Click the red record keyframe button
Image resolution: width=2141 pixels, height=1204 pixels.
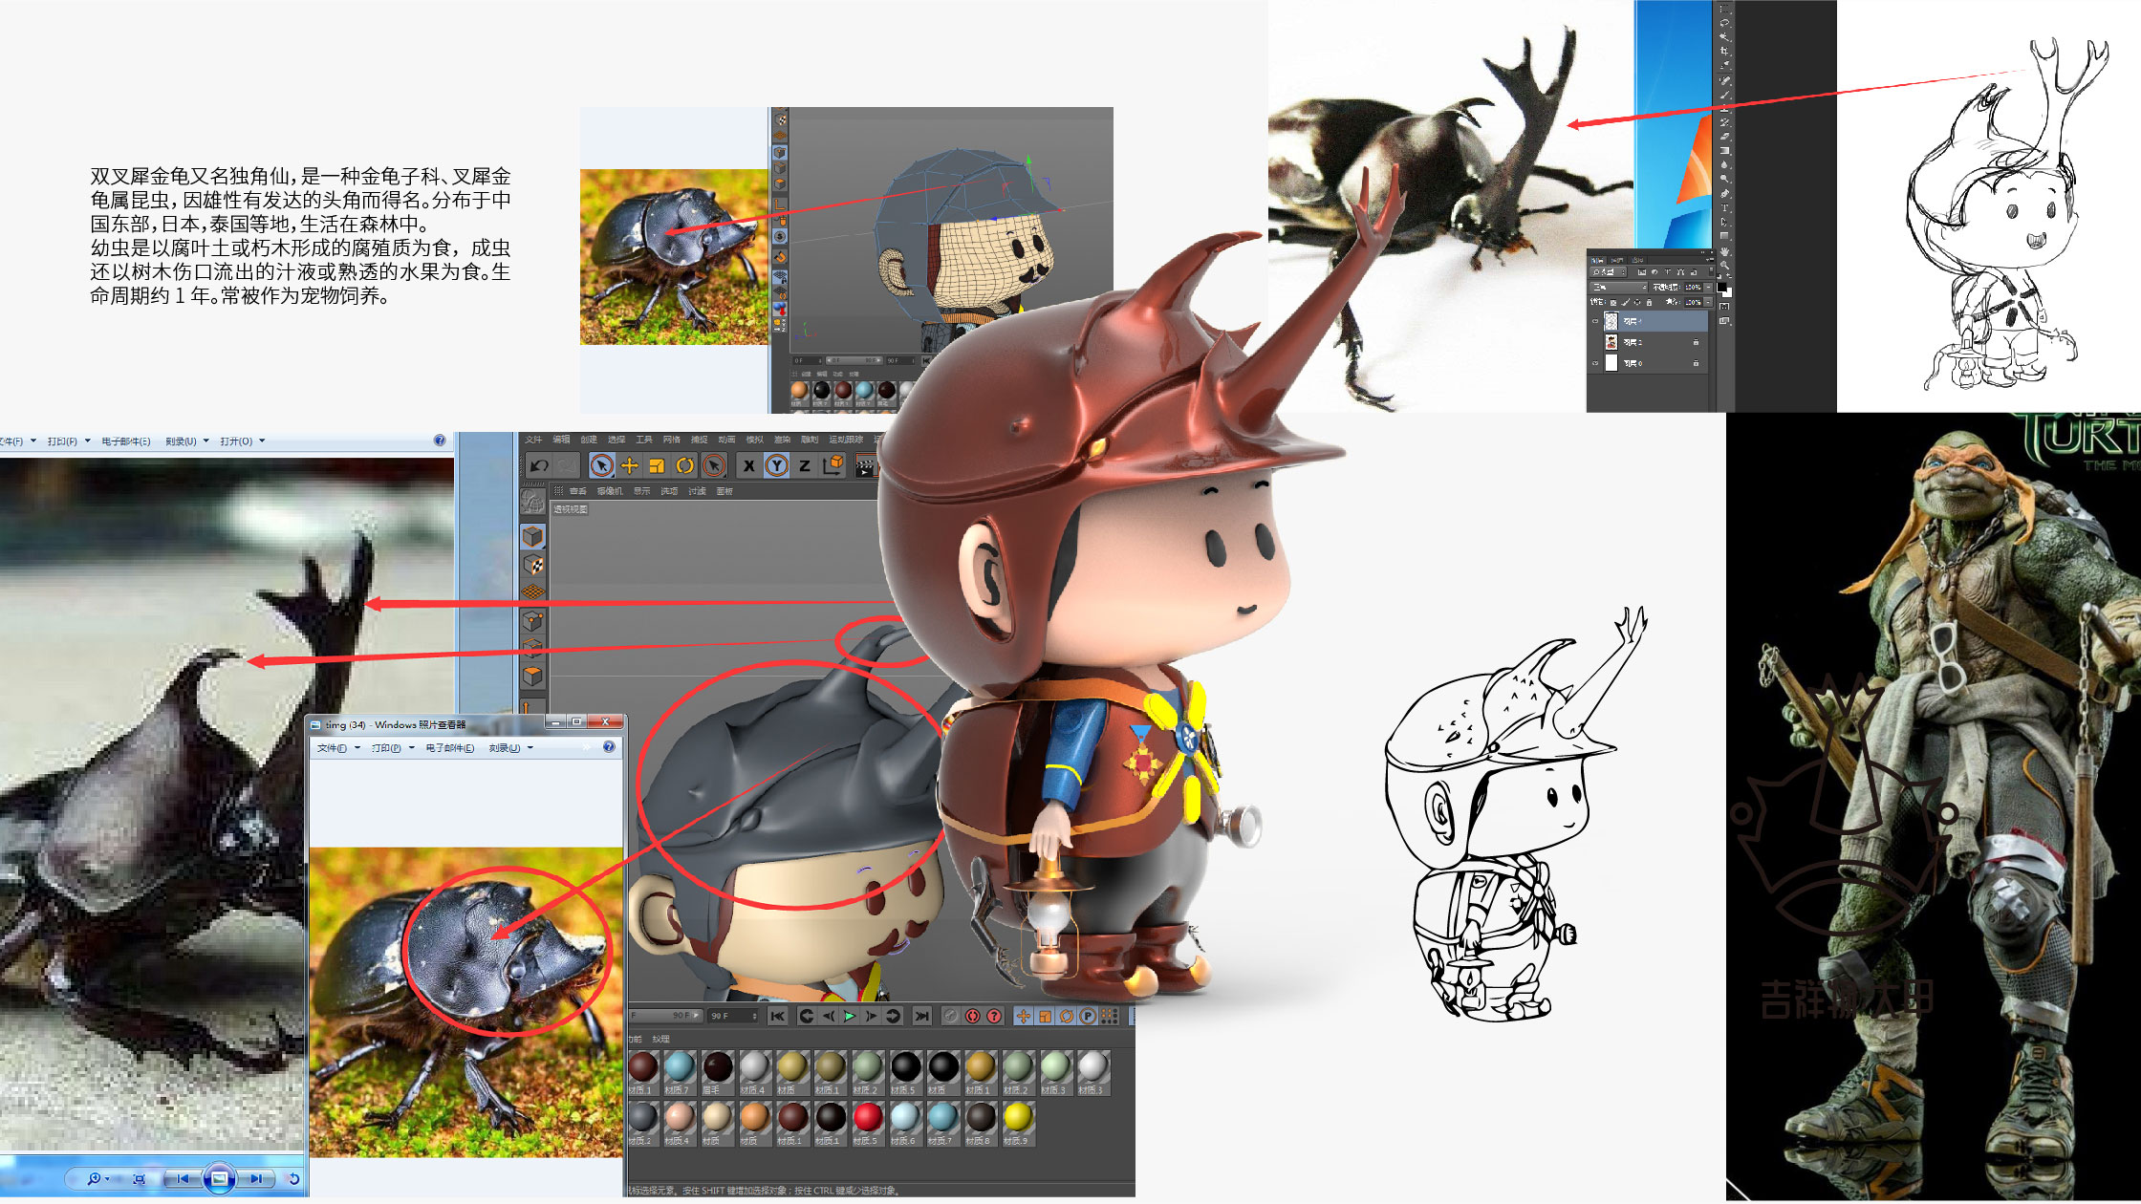click(973, 1016)
